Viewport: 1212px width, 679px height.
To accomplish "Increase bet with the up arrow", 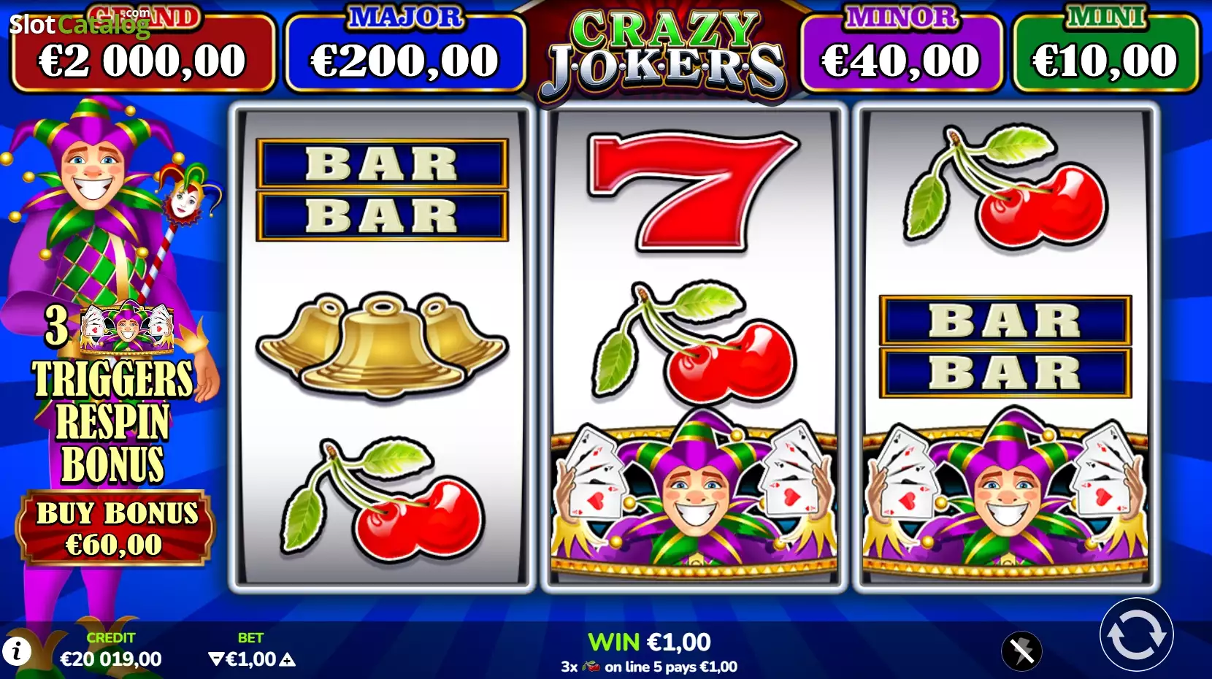I will pyautogui.click(x=288, y=660).
